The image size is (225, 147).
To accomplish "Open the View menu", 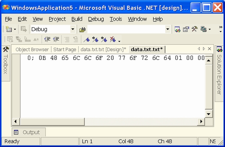I will coord(38,19).
